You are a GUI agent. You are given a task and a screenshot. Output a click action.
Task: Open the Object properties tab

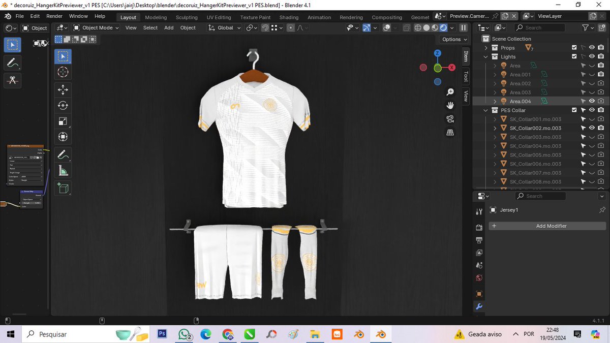478,294
